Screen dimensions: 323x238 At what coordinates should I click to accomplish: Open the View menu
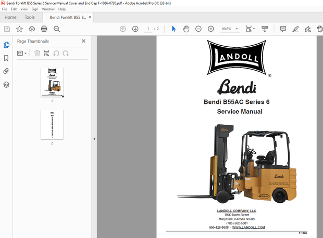(24, 9)
